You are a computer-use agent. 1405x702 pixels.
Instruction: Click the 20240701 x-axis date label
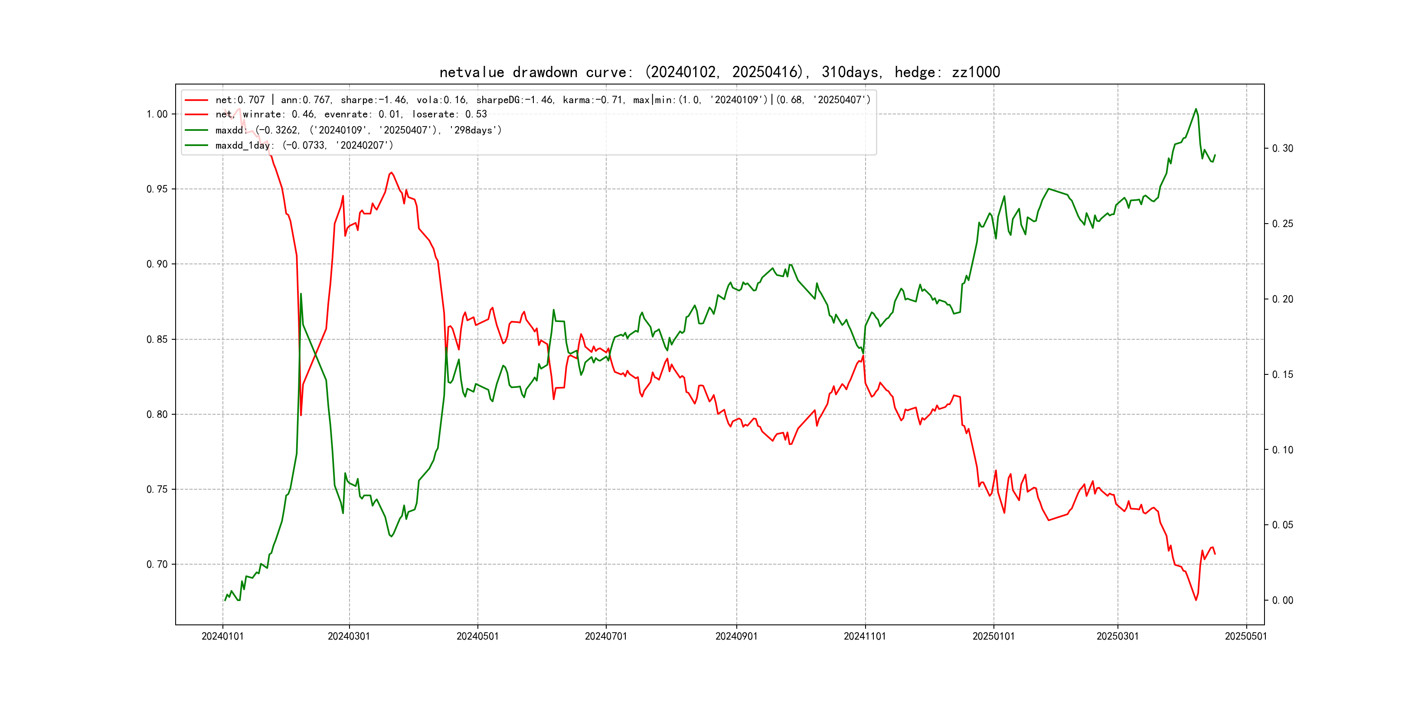click(606, 636)
